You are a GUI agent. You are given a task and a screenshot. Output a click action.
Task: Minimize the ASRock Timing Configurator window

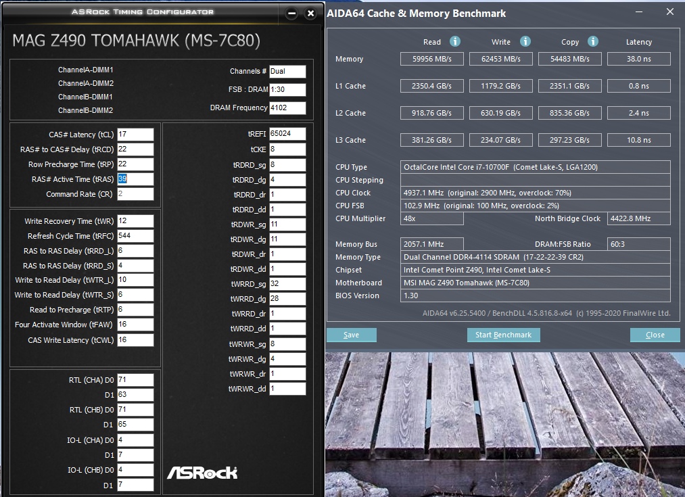(292, 14)
